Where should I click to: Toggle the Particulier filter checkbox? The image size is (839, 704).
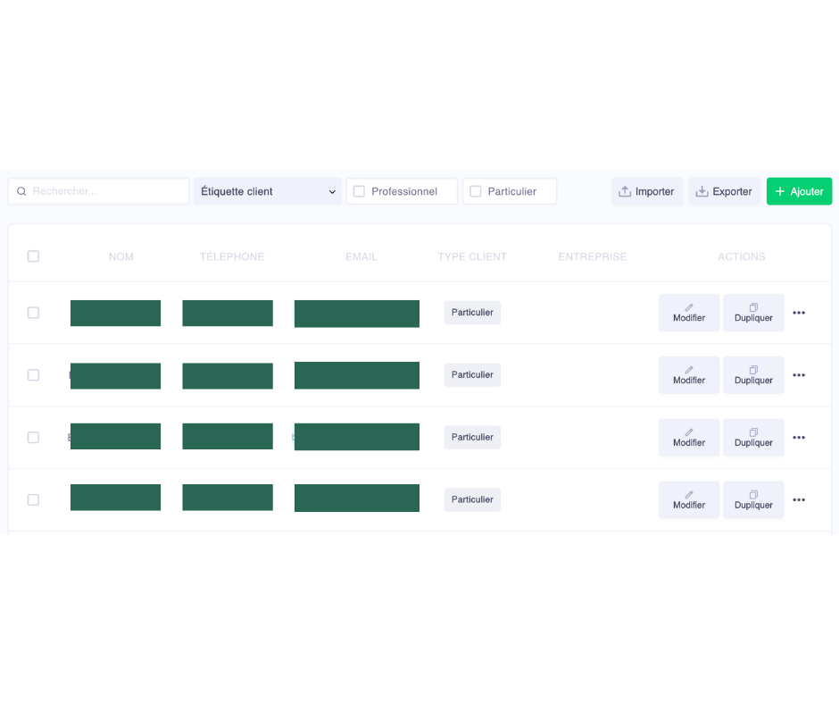point(476,191)
